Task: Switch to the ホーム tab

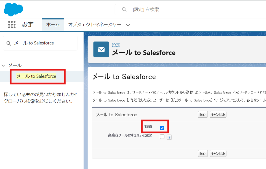Action: click(x=53, y=25)
